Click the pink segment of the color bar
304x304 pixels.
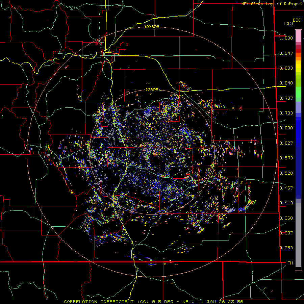pyautogui.click(x=298, y=36)
